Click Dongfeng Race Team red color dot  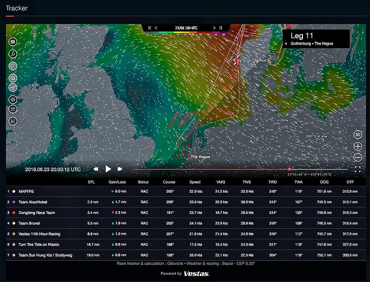14,213
